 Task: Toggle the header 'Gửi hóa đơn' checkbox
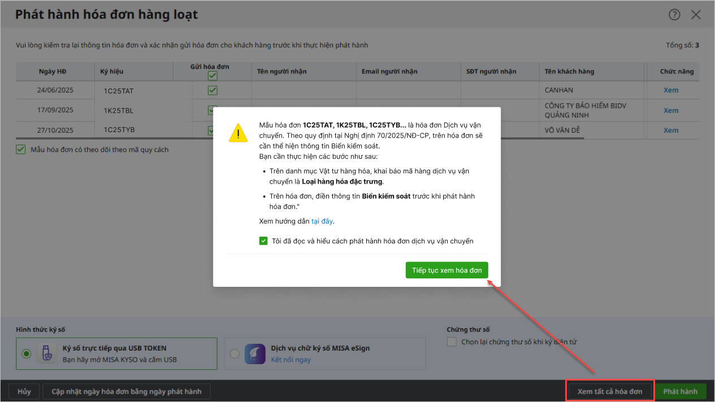(x=213, y=76)
